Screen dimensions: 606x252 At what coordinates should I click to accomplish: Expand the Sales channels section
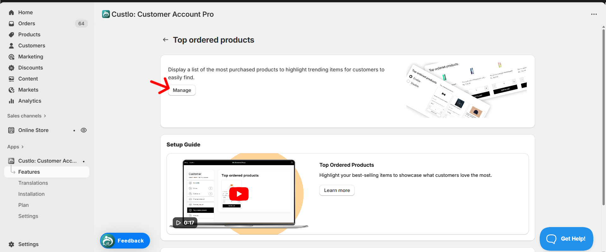(x=27, y=116)
